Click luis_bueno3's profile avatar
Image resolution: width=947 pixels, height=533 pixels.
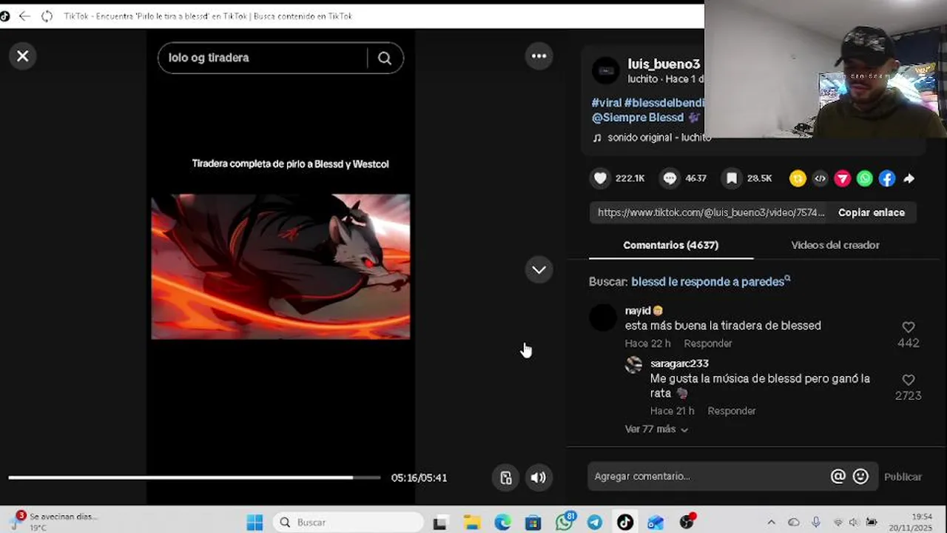[606, 70]
